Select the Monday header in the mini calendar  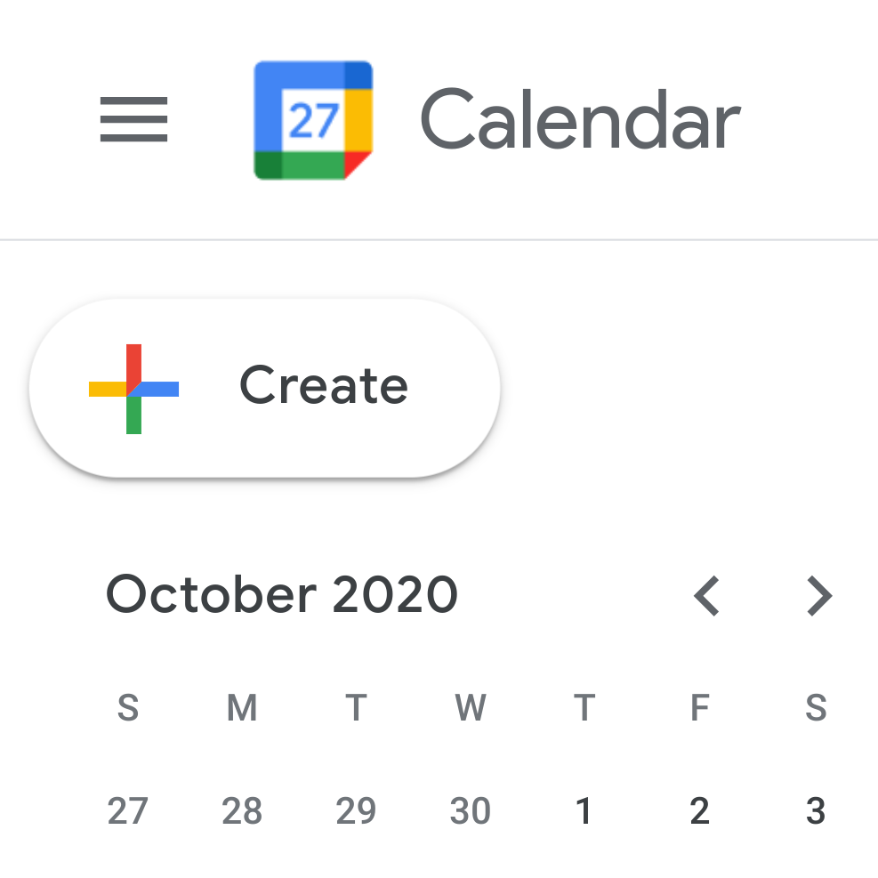243,708
